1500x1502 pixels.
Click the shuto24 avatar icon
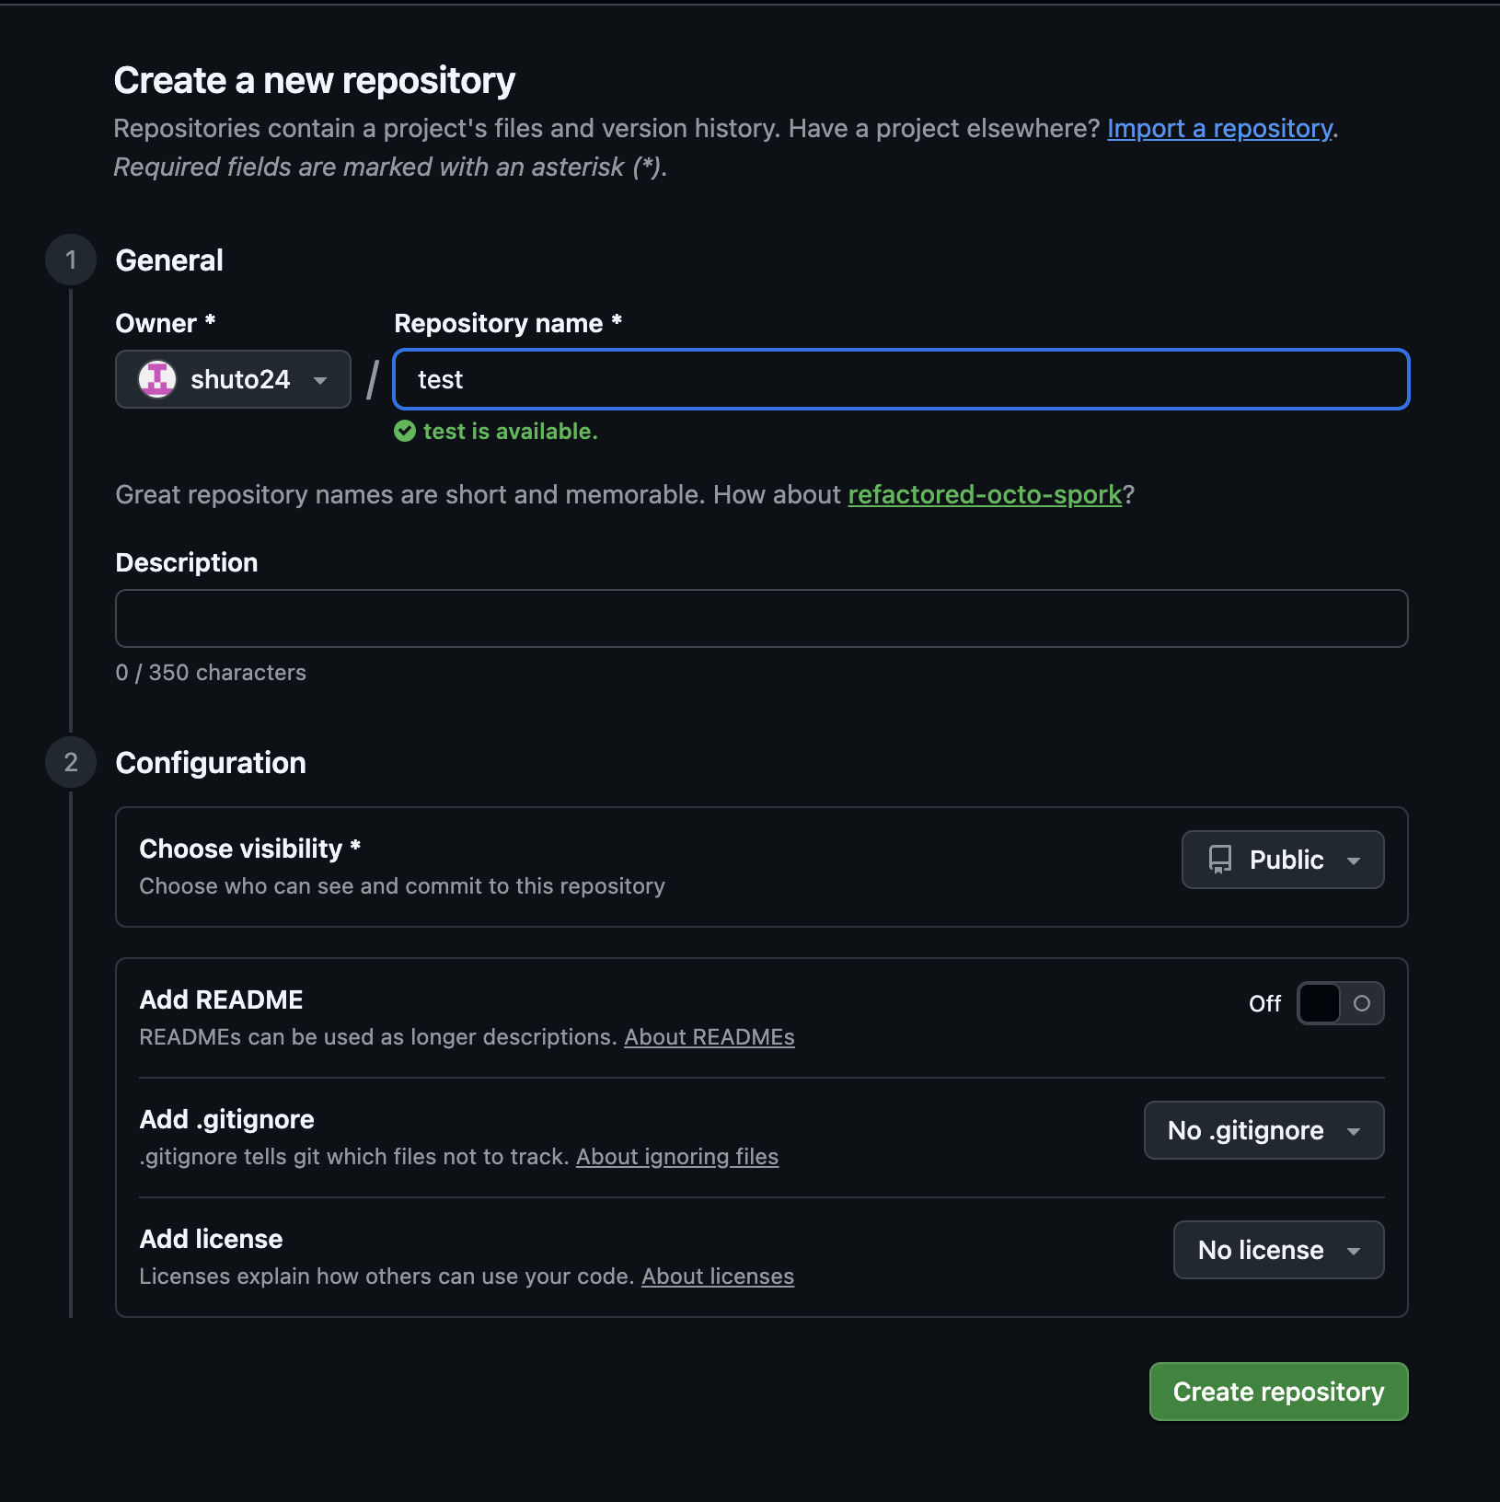(x=157, y=379)
